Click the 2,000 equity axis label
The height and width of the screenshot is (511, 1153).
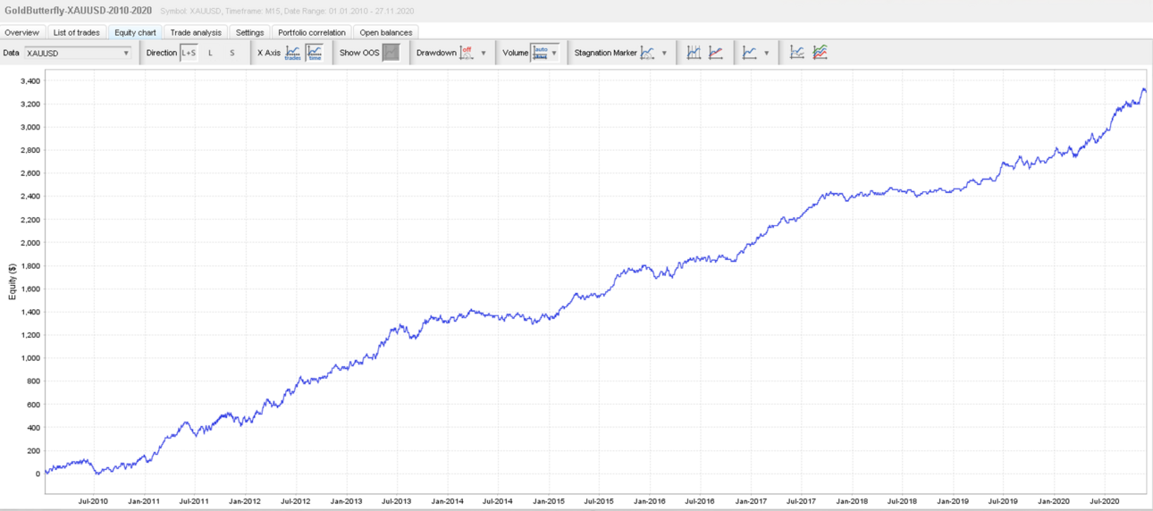tap(29, 242)
